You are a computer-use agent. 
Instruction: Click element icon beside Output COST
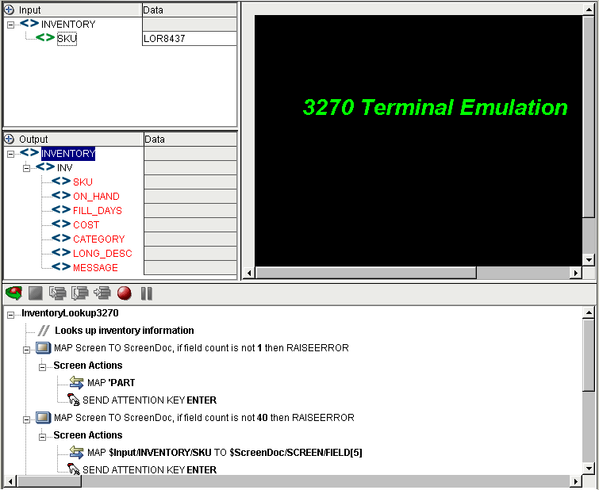61,224
